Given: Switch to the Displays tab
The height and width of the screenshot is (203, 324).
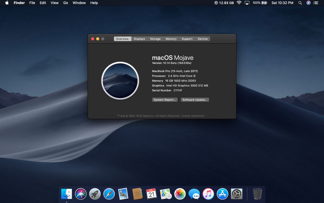Looking at the screenshot, I should coord(139,39).
